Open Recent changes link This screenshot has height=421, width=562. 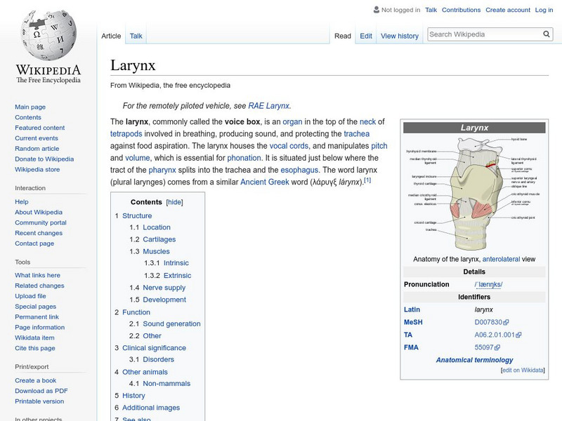coord(39,233)
